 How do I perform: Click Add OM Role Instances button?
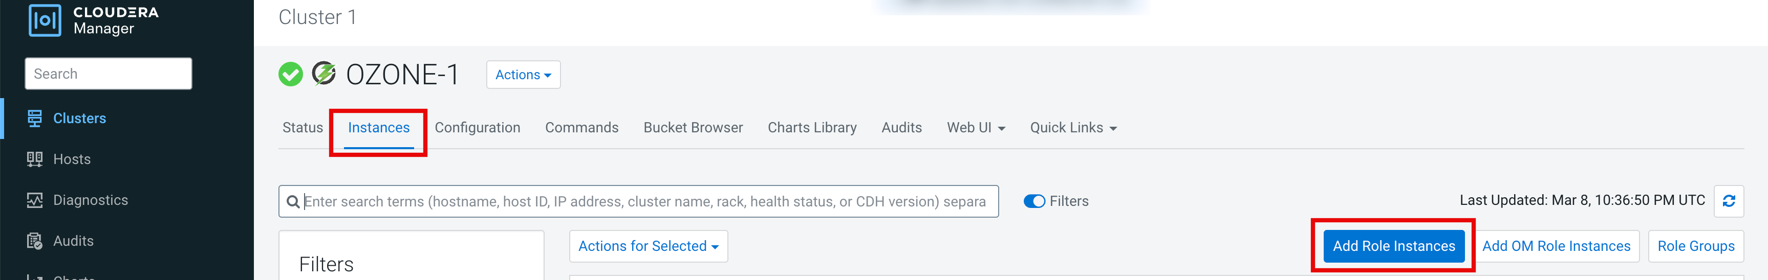[x=1555, y=246]
